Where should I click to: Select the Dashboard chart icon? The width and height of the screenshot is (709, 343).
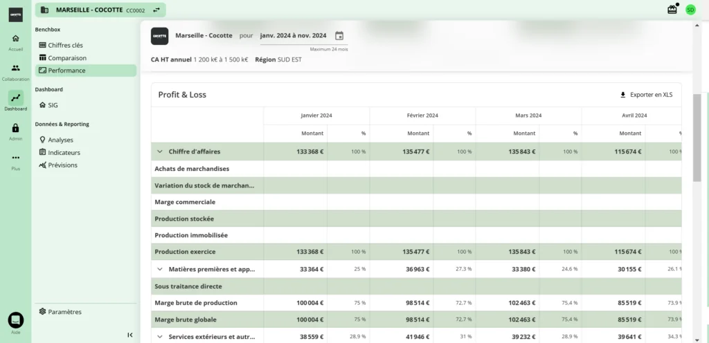15,98
